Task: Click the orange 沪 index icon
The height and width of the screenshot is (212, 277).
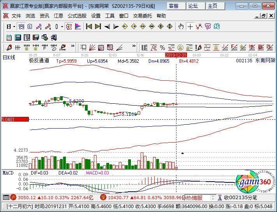Action: 13,197
